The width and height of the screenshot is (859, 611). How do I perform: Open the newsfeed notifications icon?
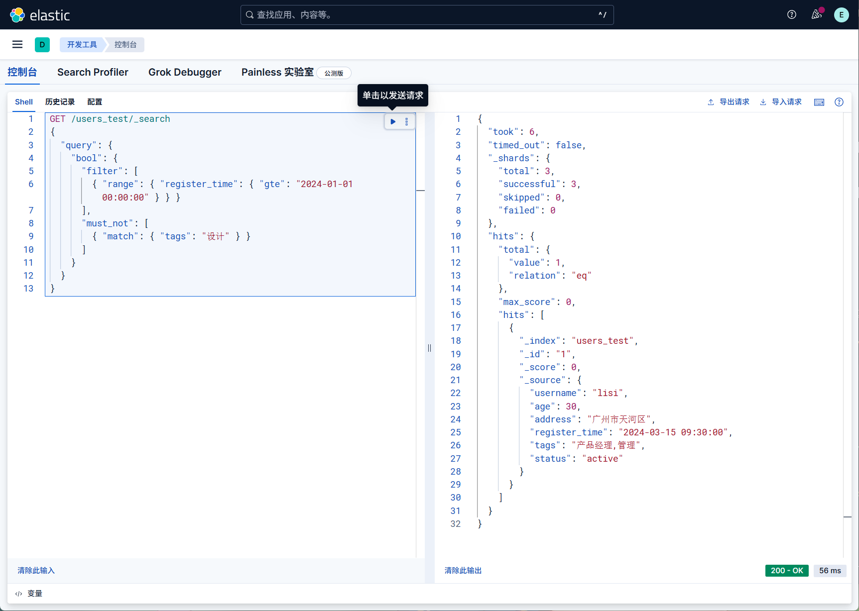816,15
